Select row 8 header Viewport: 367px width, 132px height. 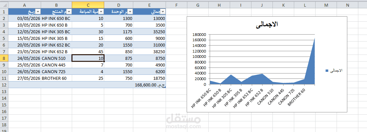click(4, 58)
